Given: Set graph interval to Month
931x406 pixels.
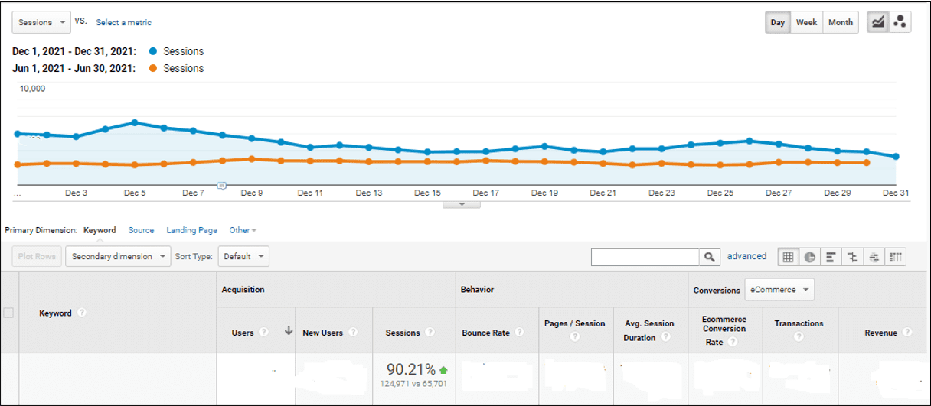Looking at the screenshot, I should 841,22.
